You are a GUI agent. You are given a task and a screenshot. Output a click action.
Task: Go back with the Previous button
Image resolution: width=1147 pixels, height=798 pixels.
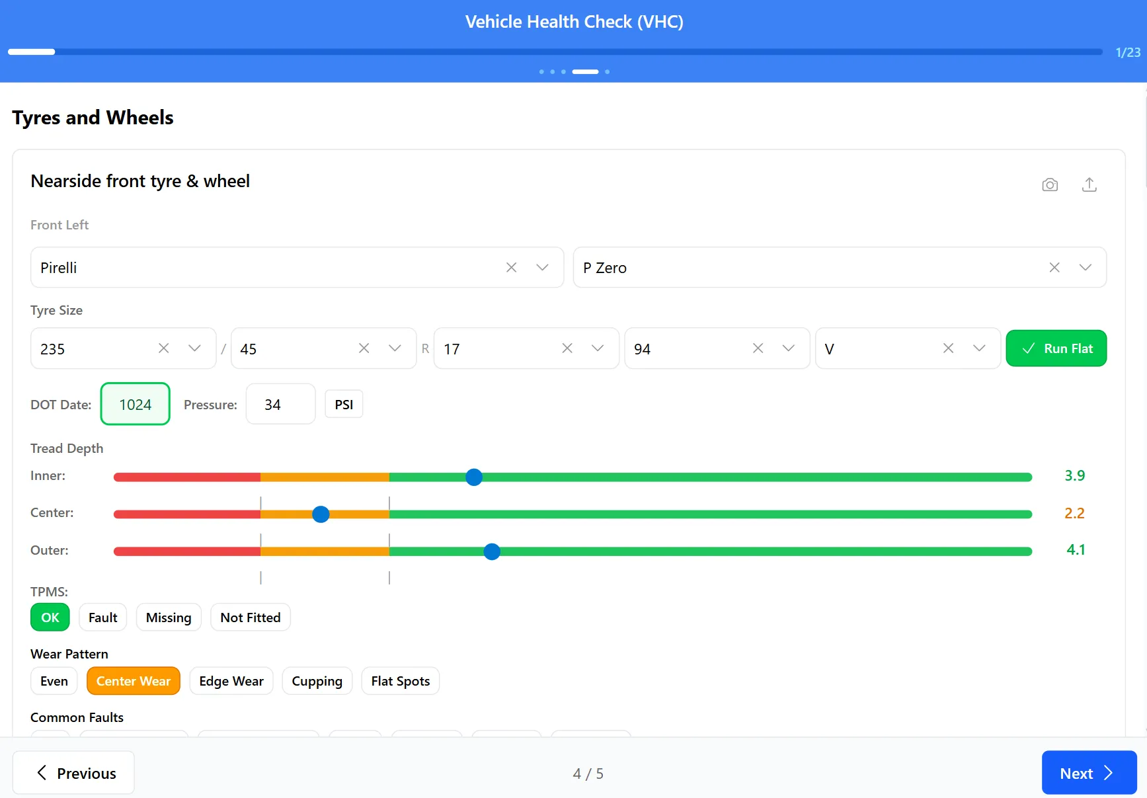coord(73,773)
